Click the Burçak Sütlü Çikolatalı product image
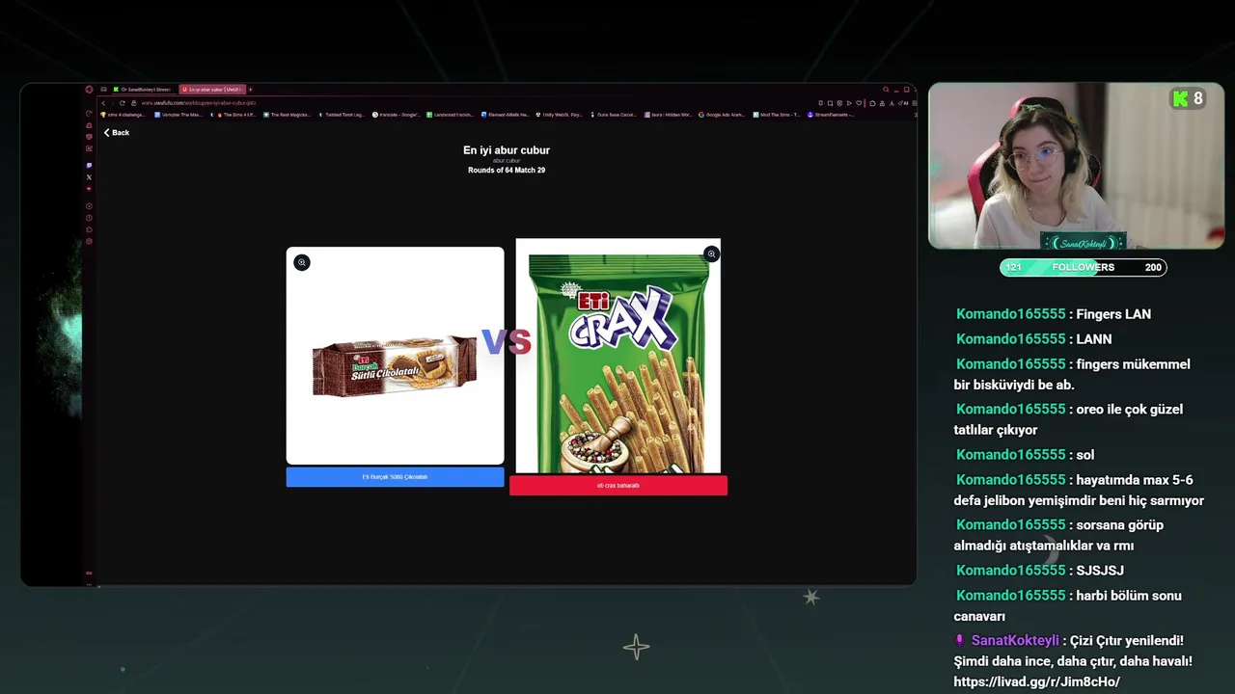This screenshot has width=1235, height=694. coord(395,356)
